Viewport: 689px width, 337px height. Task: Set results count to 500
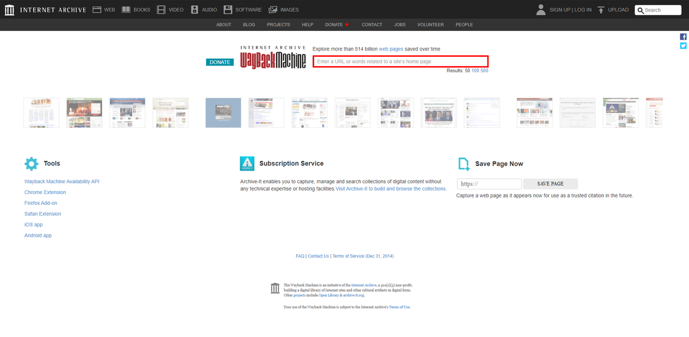pyautogui.click(x=485, y=71)
